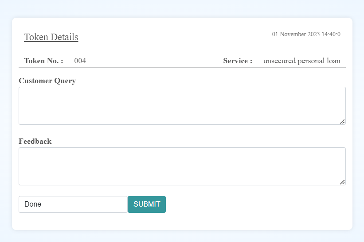The width and height of the screenshot is (364, 242).
Task: Click inside the Customer Query text area
Action: 182,105
